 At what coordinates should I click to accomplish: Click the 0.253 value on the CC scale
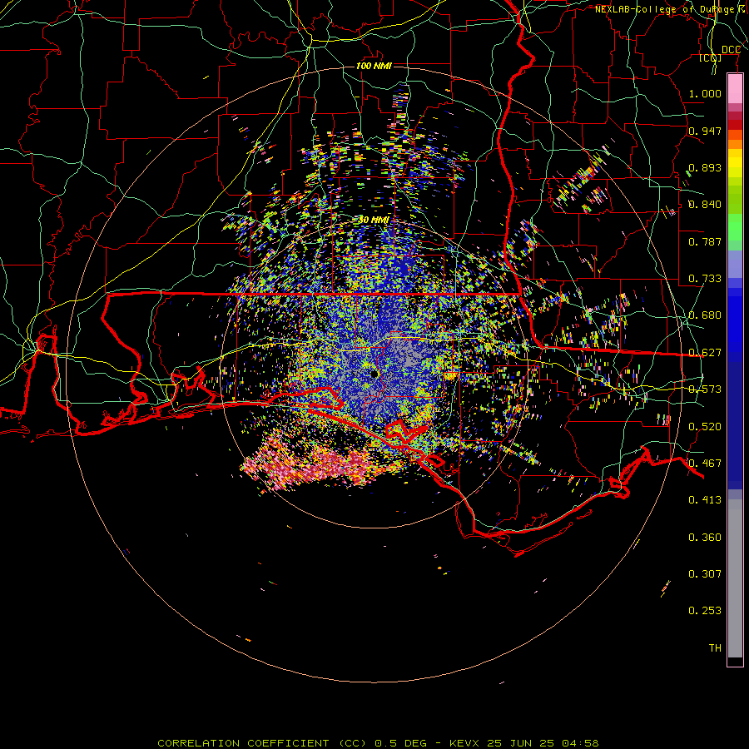pyautogui.click(x=705, y=611)
